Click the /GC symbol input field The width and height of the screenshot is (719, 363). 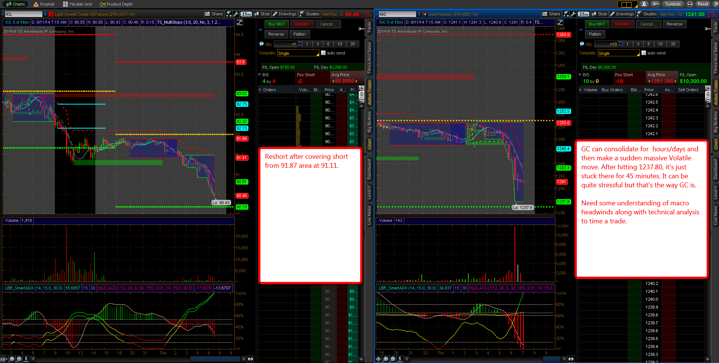click(397, 14)
